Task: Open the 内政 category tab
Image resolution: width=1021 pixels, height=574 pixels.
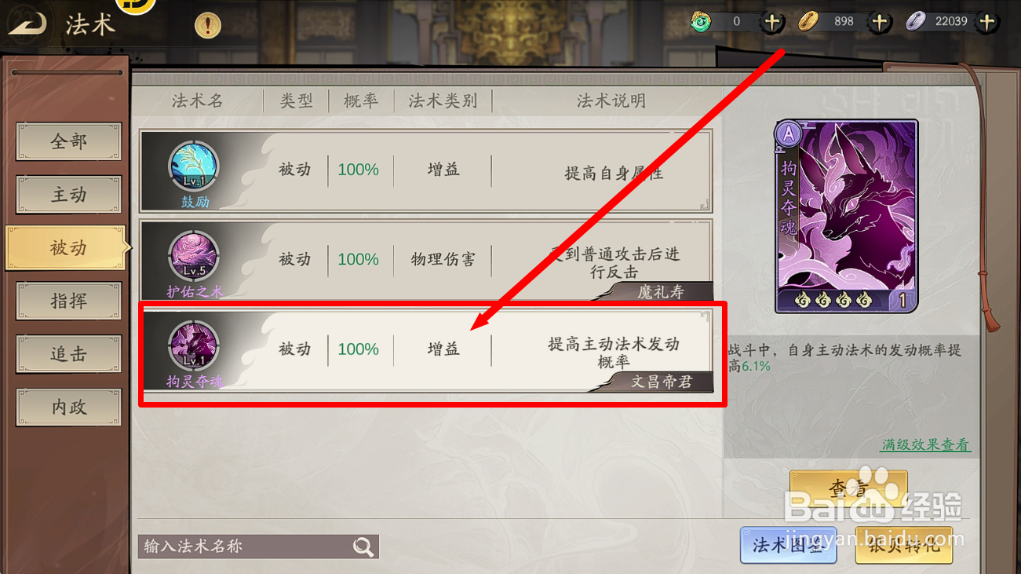Action: tap(69, 408)
